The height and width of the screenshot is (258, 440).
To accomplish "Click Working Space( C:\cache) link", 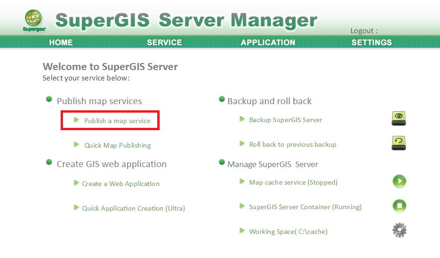I will tap(288, 231).
